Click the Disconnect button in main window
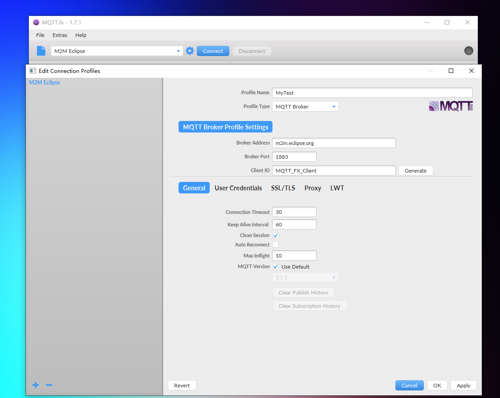500x398 pixels. coord(252,51)
